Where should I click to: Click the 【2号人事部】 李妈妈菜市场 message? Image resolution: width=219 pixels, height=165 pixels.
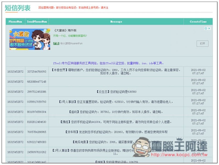(116, 152)
